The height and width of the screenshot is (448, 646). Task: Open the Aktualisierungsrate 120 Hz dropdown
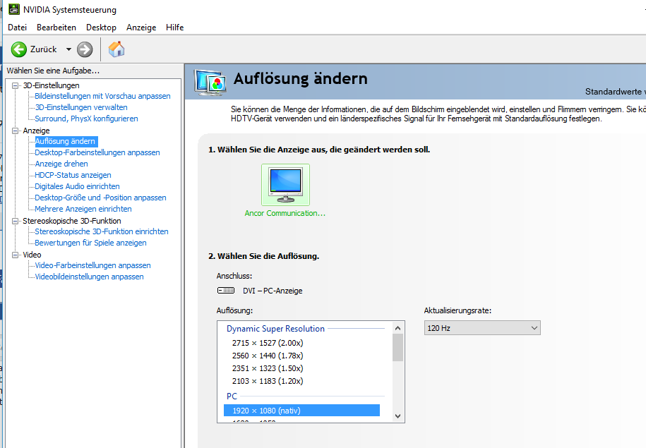[482, 328]
